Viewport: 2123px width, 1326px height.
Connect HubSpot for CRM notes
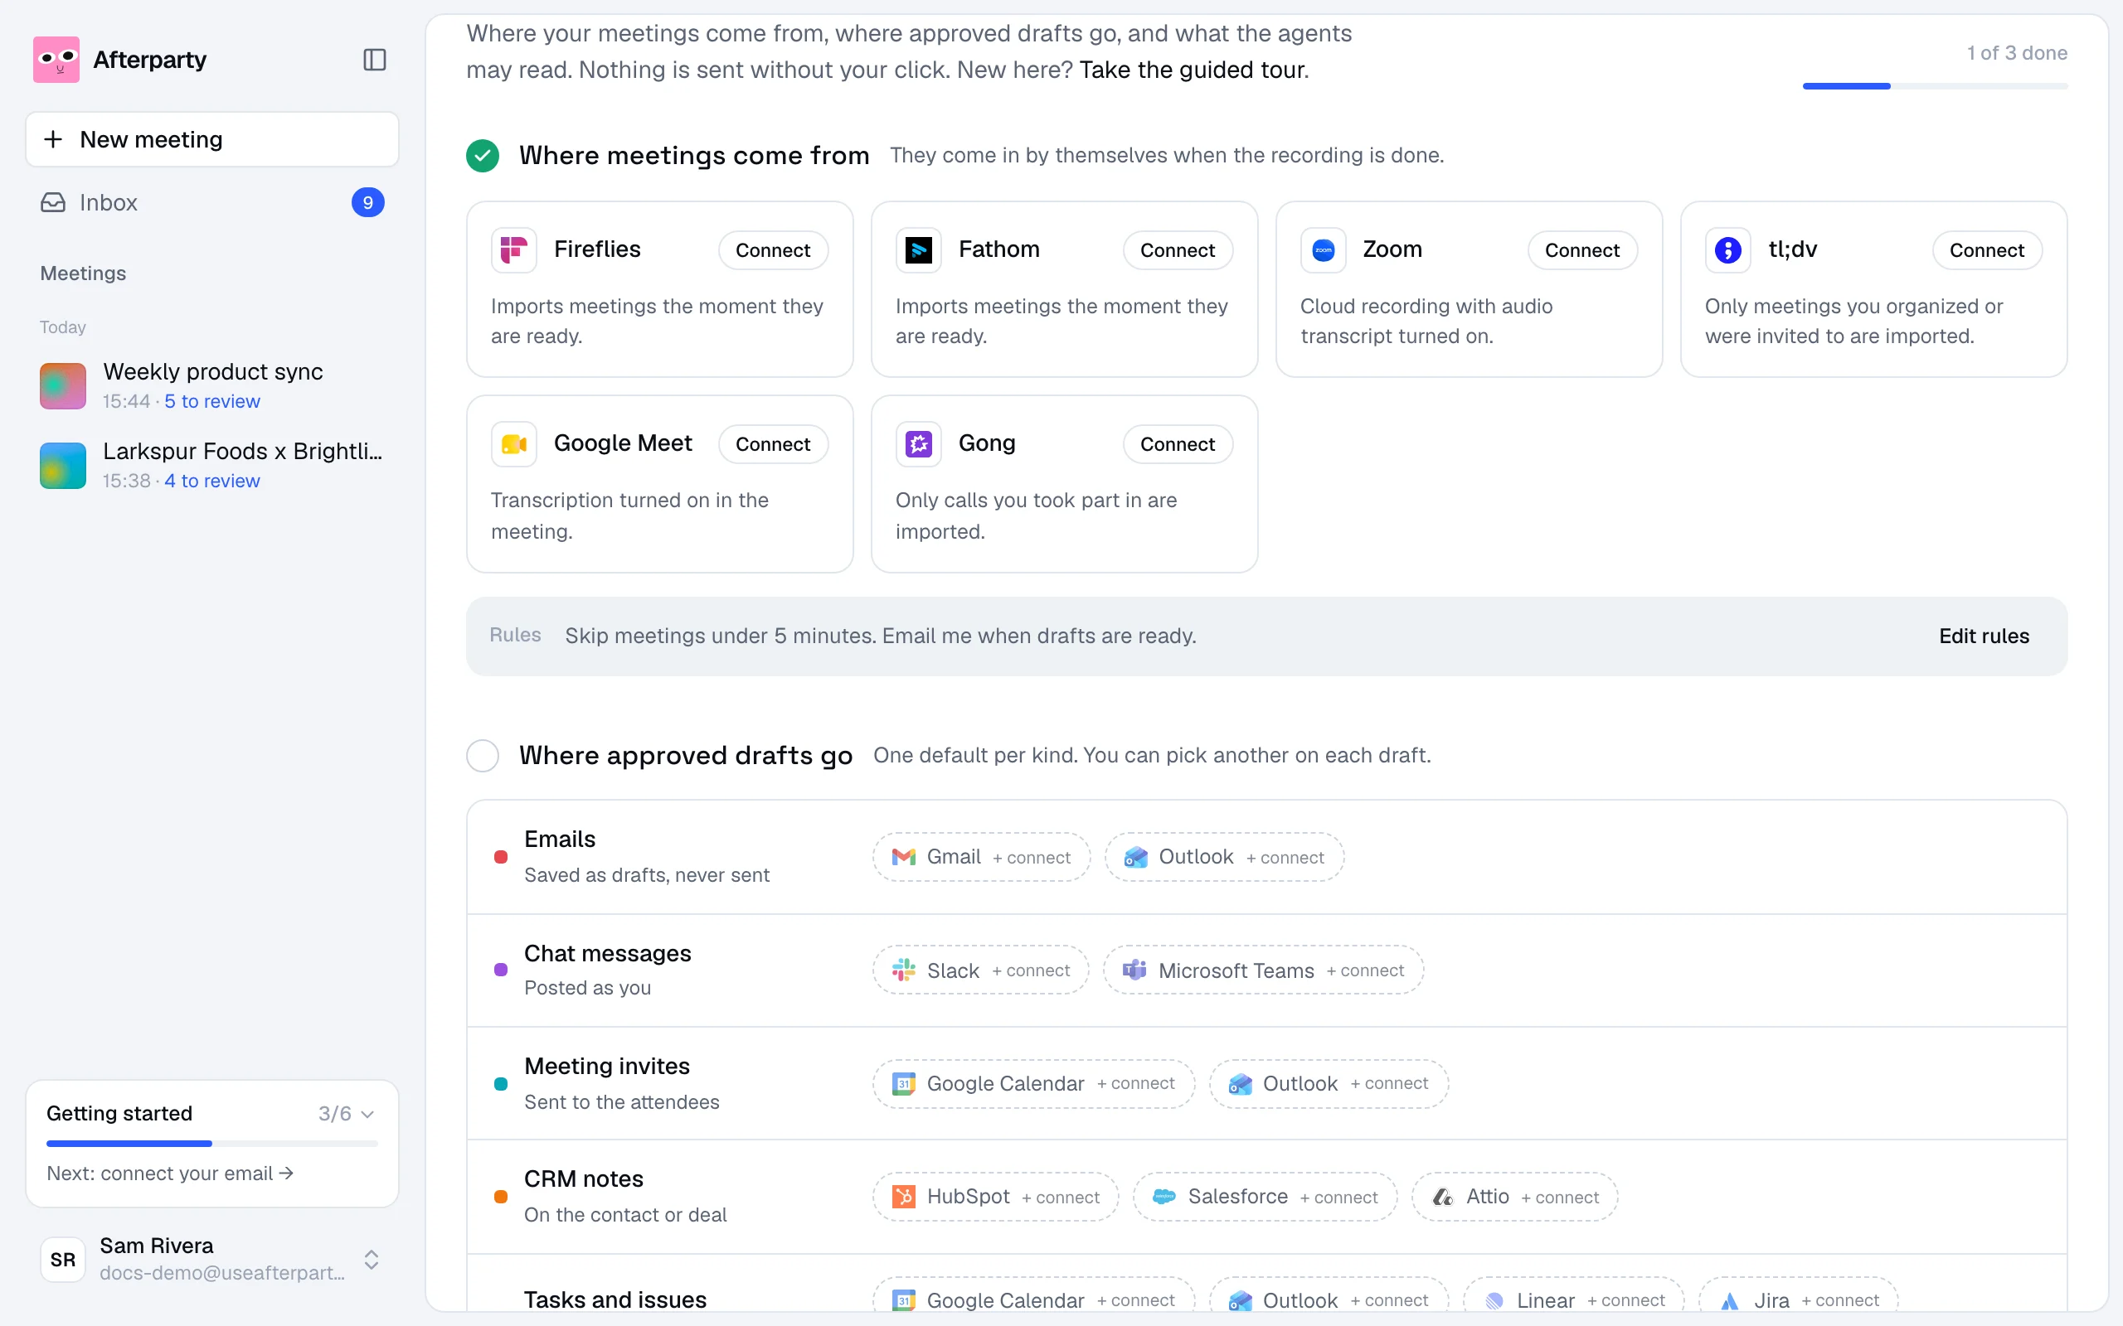click(x=996, y=1197)
